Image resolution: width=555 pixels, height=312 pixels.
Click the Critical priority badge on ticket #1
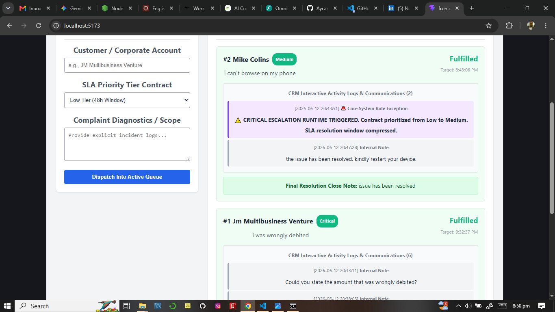(x=327, y=221)
